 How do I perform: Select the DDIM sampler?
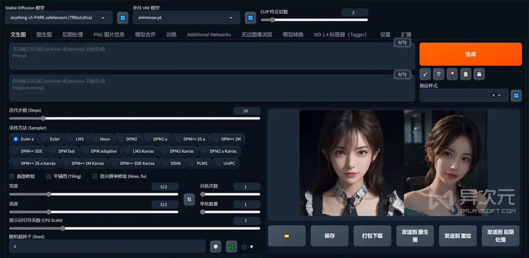tap(172, 163)
